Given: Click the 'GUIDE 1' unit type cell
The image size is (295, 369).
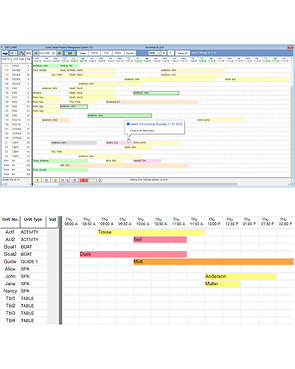Looking at the screenshot, I should (29, 261).
